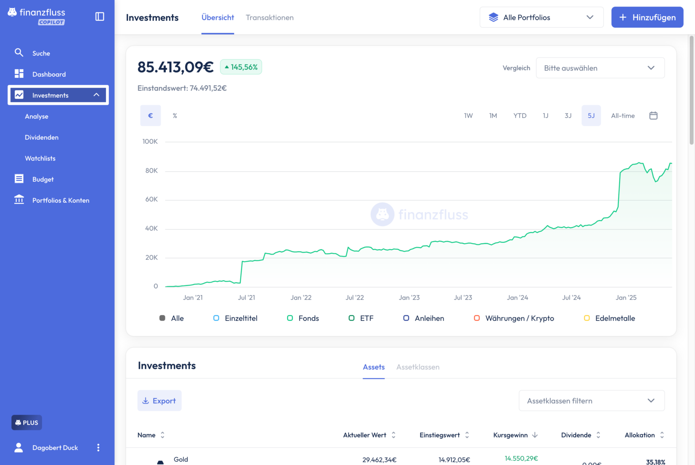Image resolution: width=695 pixels, height=465 pixels.
Task: Click the PLUS upgrade badge
Action: [x=27, y=422]
